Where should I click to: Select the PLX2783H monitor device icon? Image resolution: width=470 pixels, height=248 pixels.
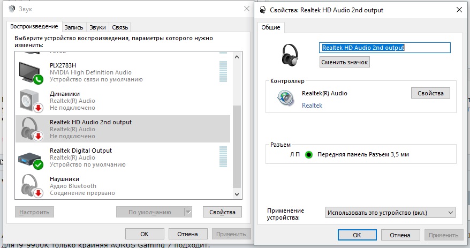coord(31,73)
